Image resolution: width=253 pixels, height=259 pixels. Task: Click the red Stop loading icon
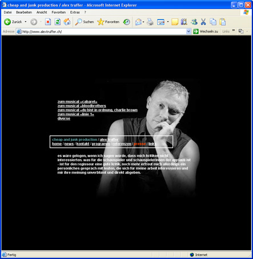[48, 22]
